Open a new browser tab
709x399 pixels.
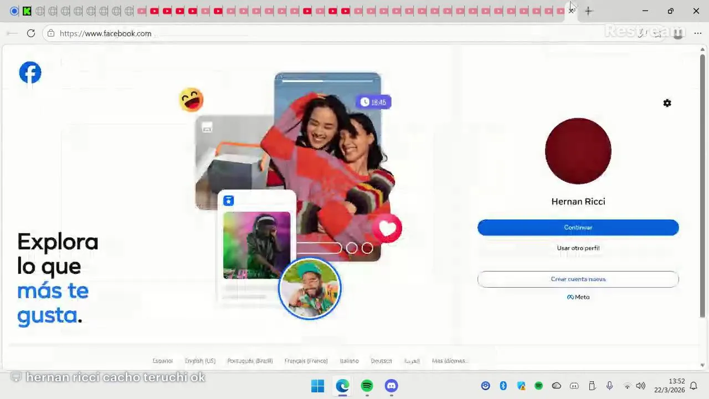coord(588,11)
